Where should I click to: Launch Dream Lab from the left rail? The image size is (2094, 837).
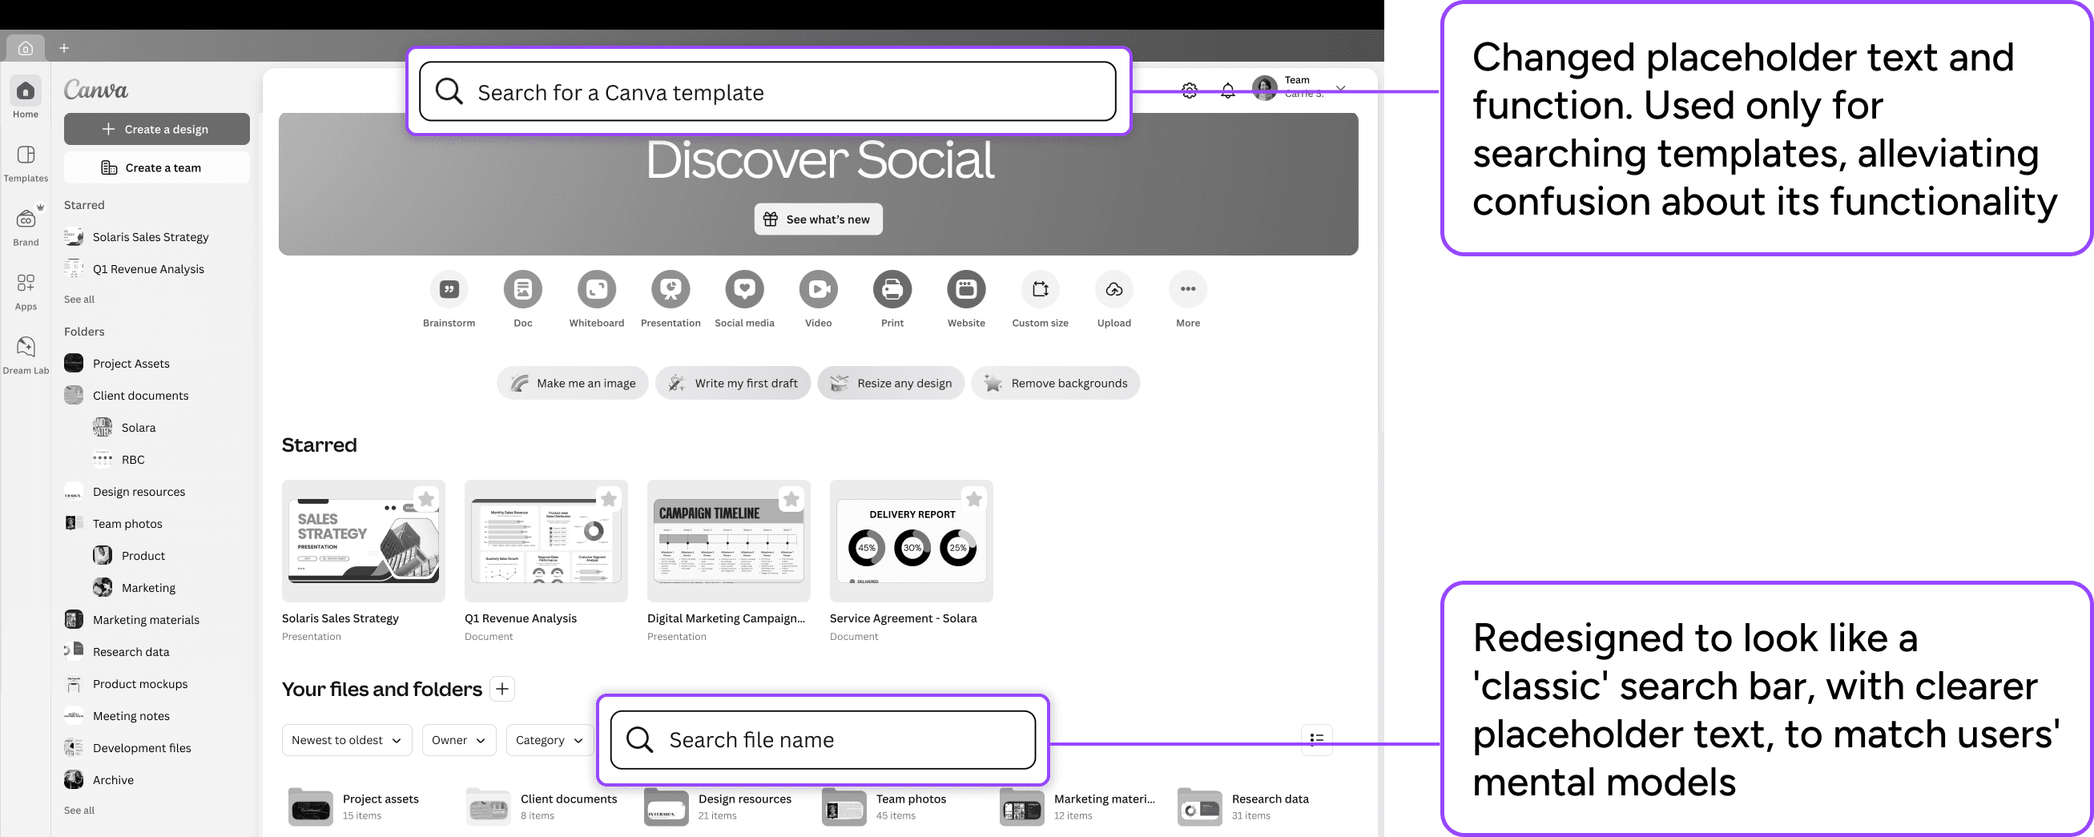coord(26,355)
